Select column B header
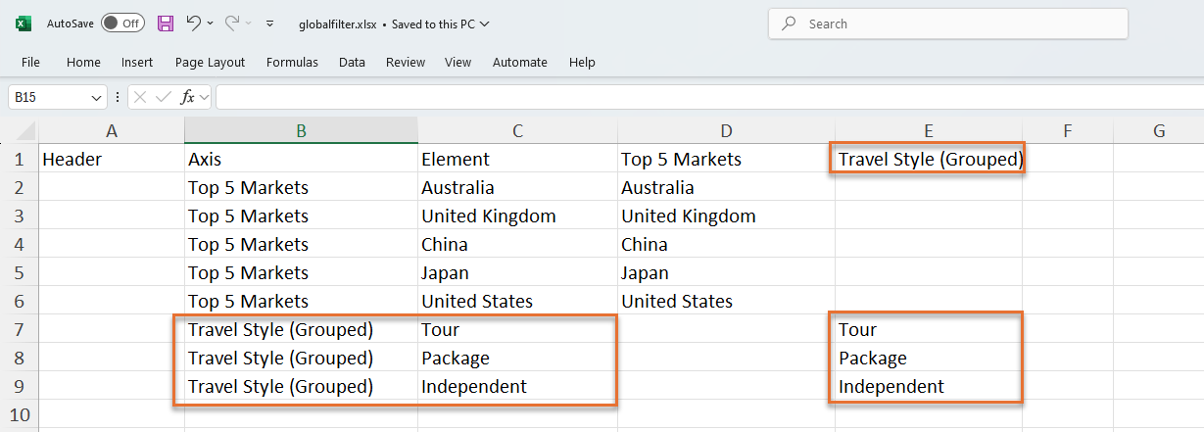 [301, 130]
